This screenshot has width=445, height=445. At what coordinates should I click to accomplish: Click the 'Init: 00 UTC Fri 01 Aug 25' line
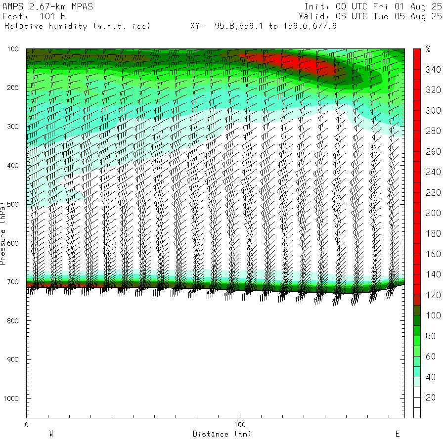tap(373, 6)
